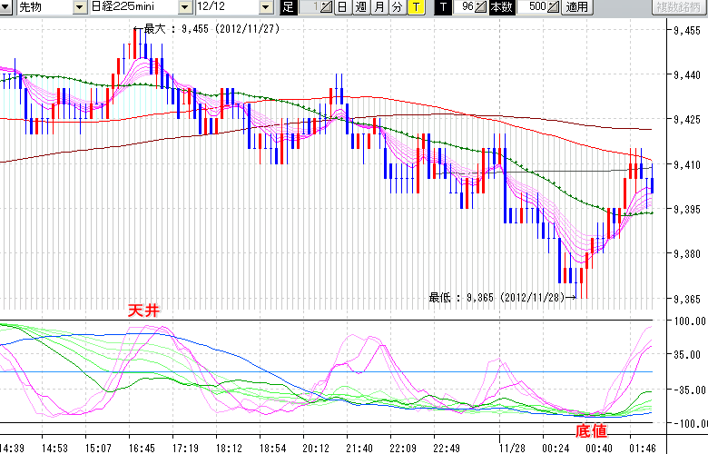Viewport: 708px width, 454px height.
Task: Click the spinner arrow beside 500 value
Action: pyautogui.click(x=554, y=8)
